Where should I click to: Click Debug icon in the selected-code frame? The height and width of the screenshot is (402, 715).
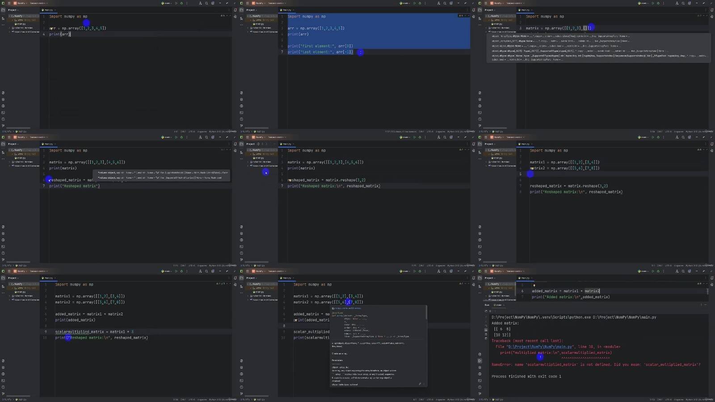420,3
